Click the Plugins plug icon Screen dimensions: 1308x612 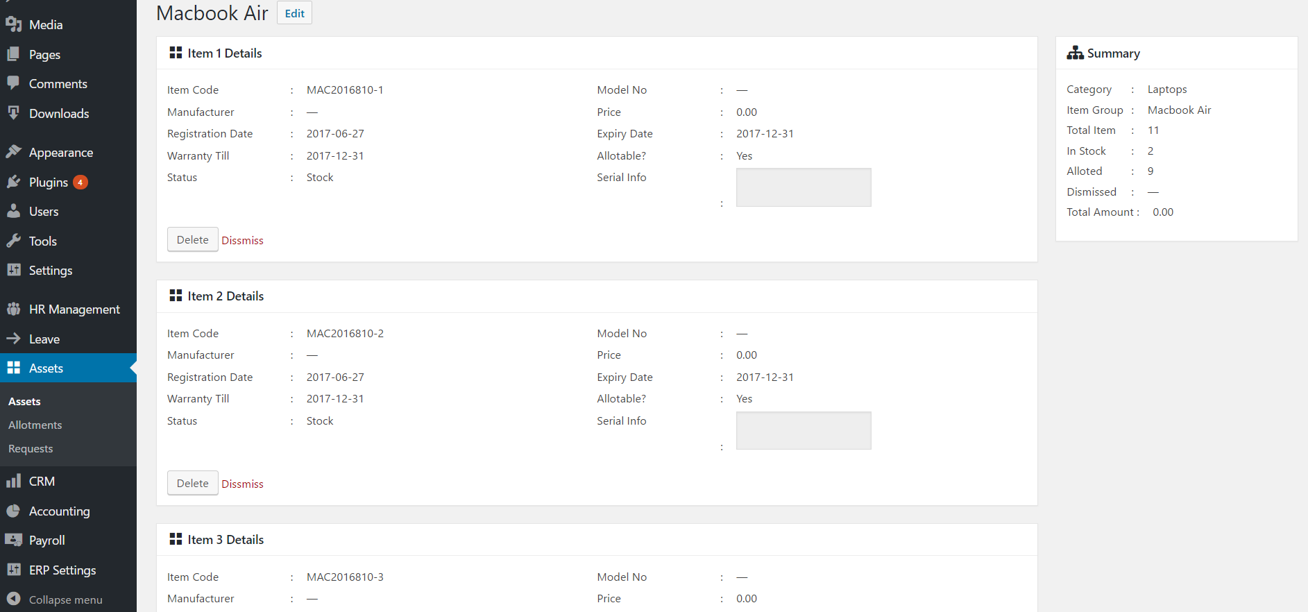click(x=13, y=182)
